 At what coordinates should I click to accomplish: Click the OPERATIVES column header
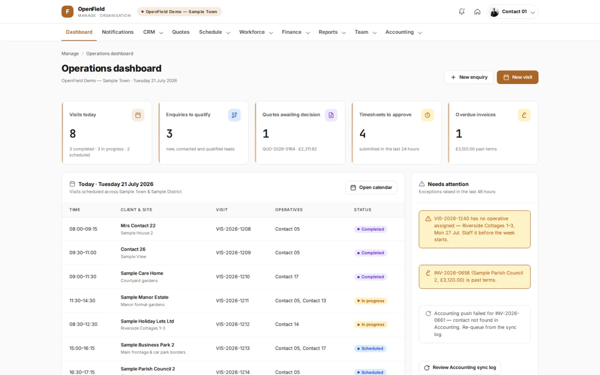point(289,210)
